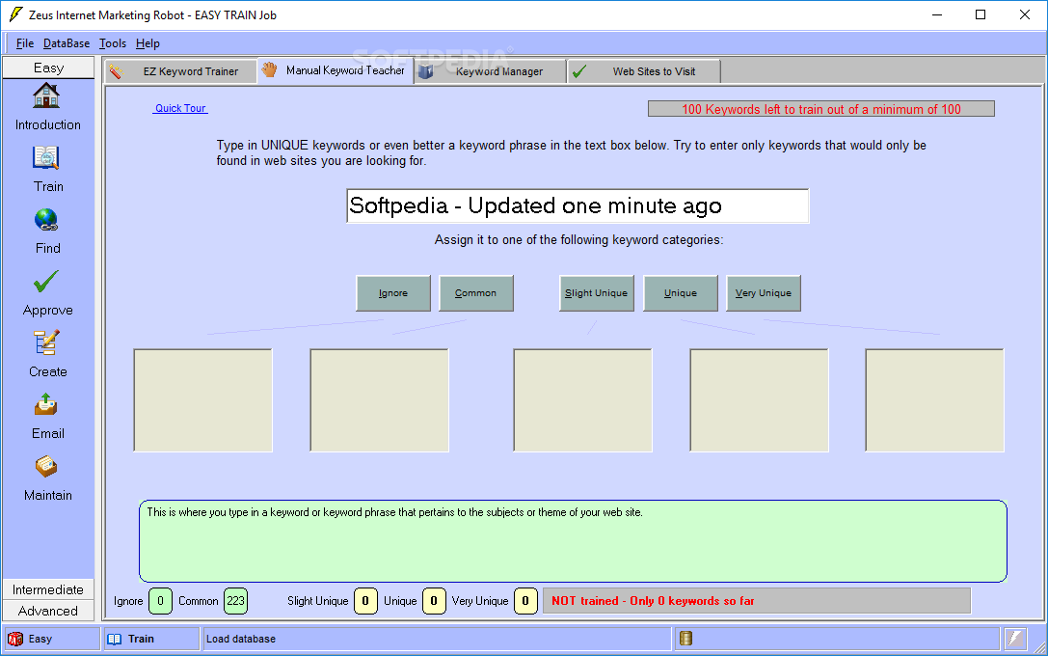Click the lightning icon at status bar right end
Screen dimensions: 1048x656
click(x=1015, y=639)
